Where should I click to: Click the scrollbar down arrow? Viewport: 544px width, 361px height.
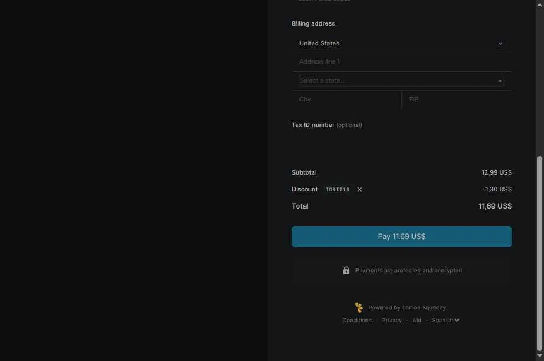point(540,356)
